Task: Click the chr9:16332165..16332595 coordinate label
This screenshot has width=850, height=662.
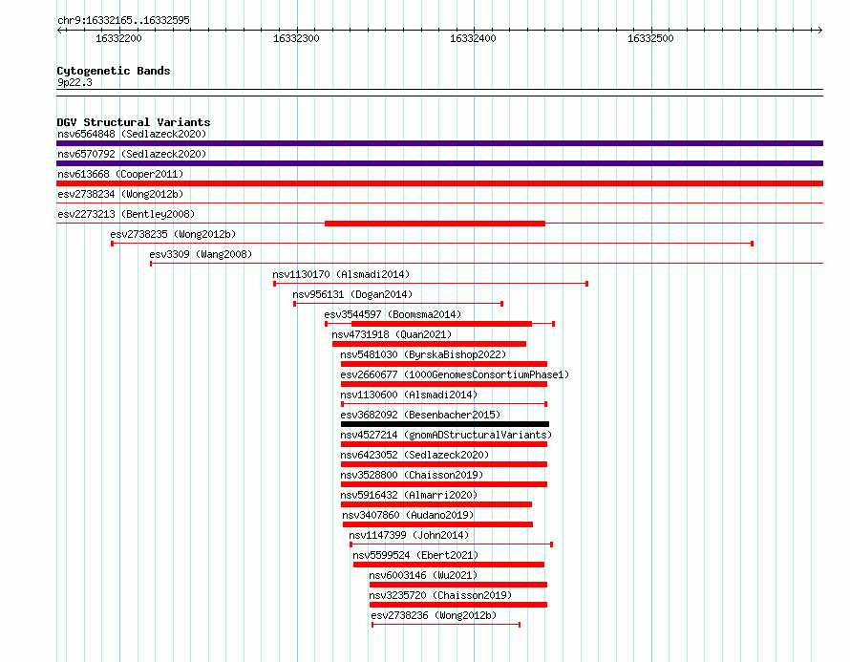Action: point(123,20)
